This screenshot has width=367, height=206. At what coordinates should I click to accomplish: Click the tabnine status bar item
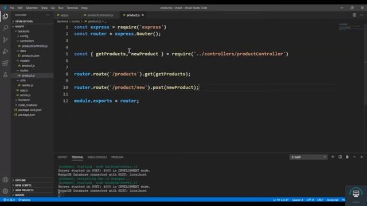coord(24,200)
